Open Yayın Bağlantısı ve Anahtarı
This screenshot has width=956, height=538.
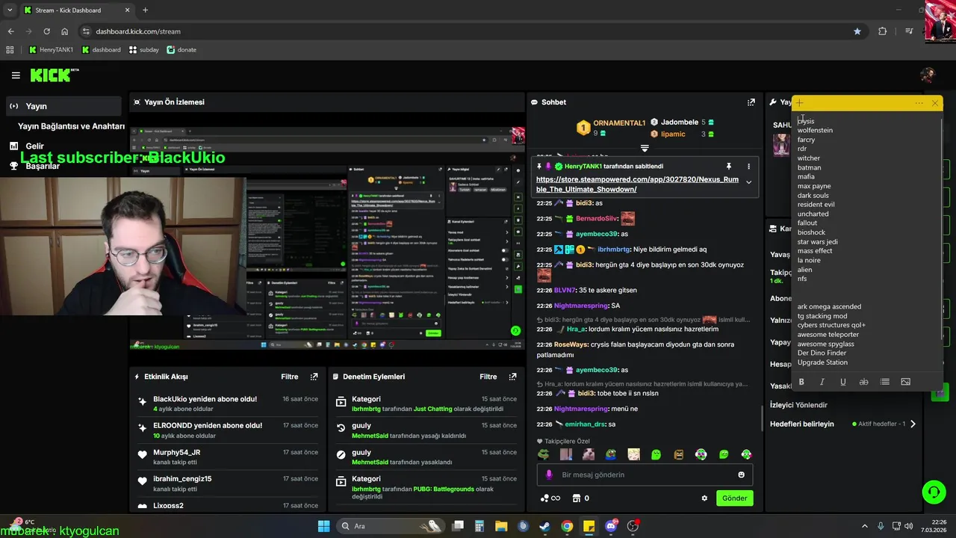pos(71,126)
